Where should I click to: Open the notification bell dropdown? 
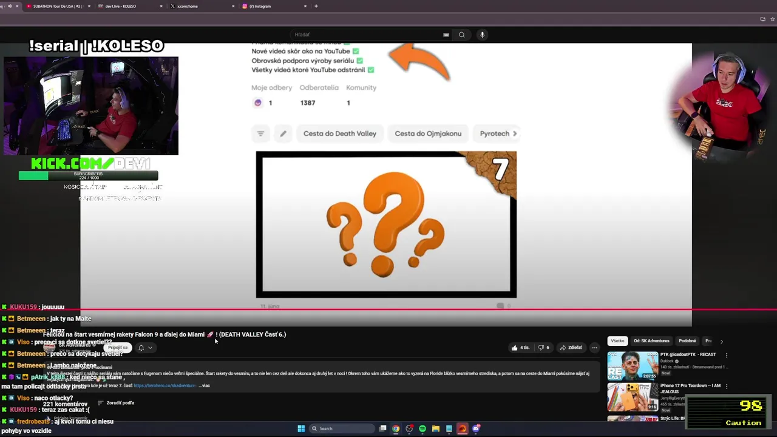[x=144, y=348]
